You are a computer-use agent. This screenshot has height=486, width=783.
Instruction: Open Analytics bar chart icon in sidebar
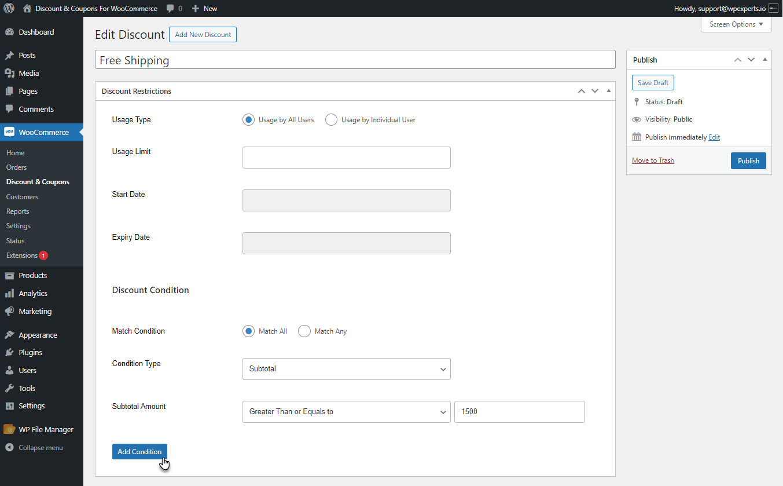point(9,293)
